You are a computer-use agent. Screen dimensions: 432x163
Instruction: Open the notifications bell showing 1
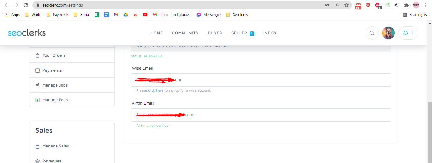(x=408, y=33)
